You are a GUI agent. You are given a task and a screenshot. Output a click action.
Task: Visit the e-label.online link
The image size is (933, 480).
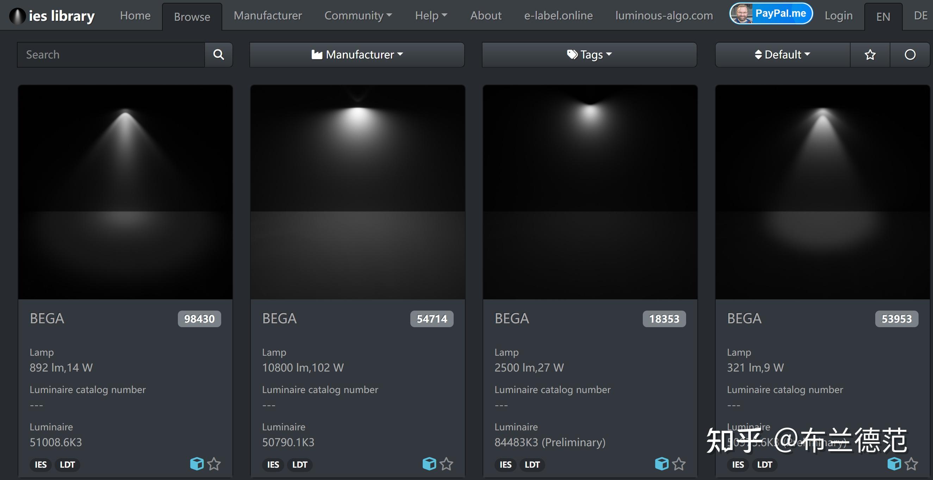pos(559,15)
